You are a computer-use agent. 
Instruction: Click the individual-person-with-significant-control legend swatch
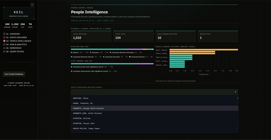pyautogui.click(x=72, y=67)
